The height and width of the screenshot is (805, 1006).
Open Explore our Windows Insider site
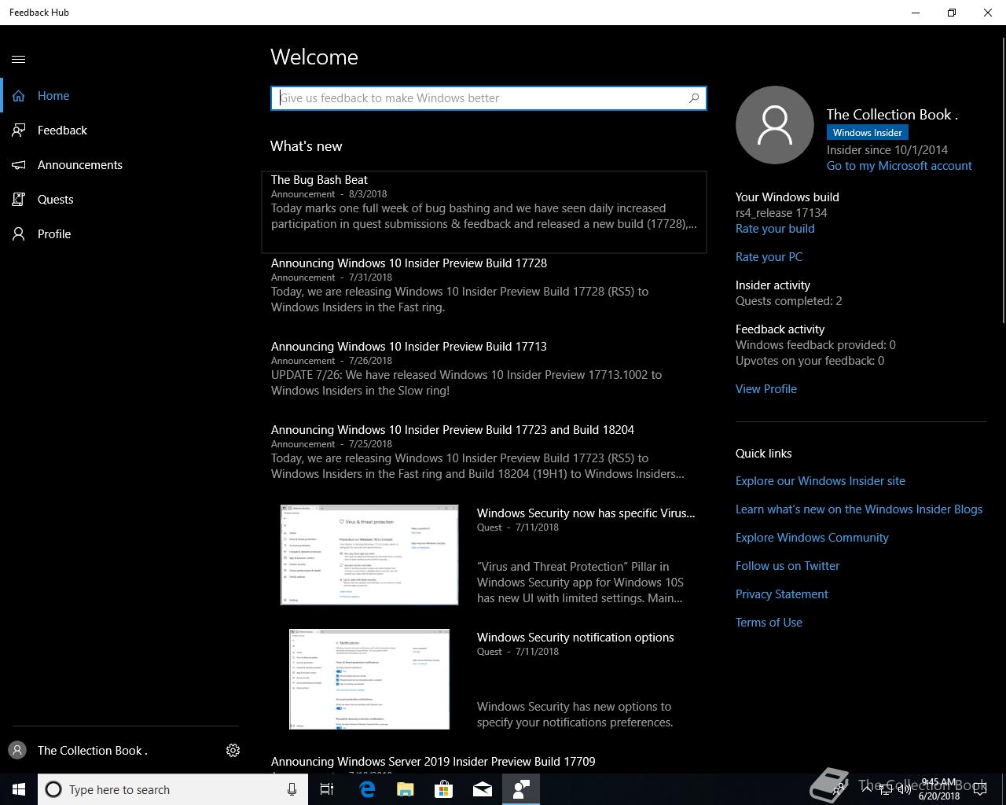(821, 481)
